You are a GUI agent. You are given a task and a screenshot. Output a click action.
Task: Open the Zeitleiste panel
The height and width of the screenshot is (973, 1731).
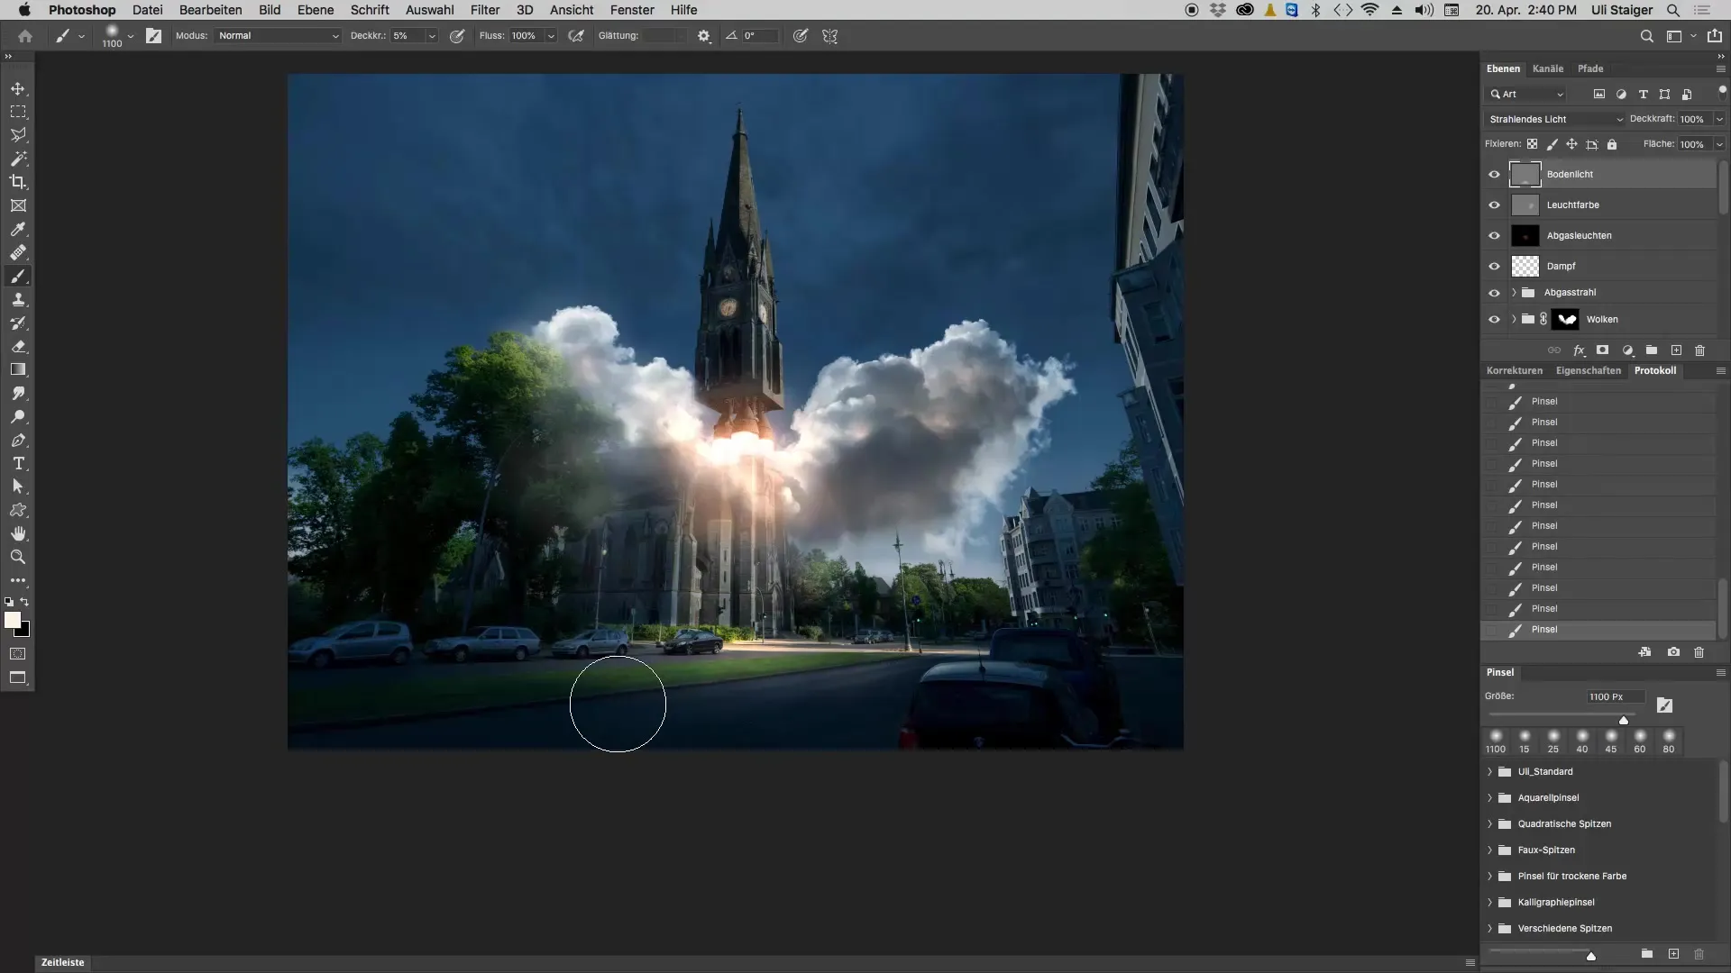pos(62,962)
